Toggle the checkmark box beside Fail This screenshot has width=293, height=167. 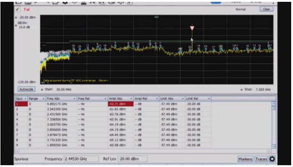[17, 9]
